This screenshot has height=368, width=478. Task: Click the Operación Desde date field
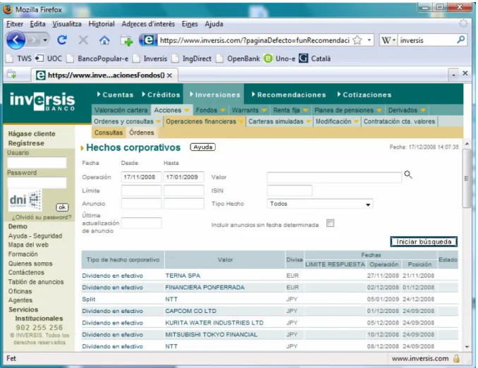point(141,177)
